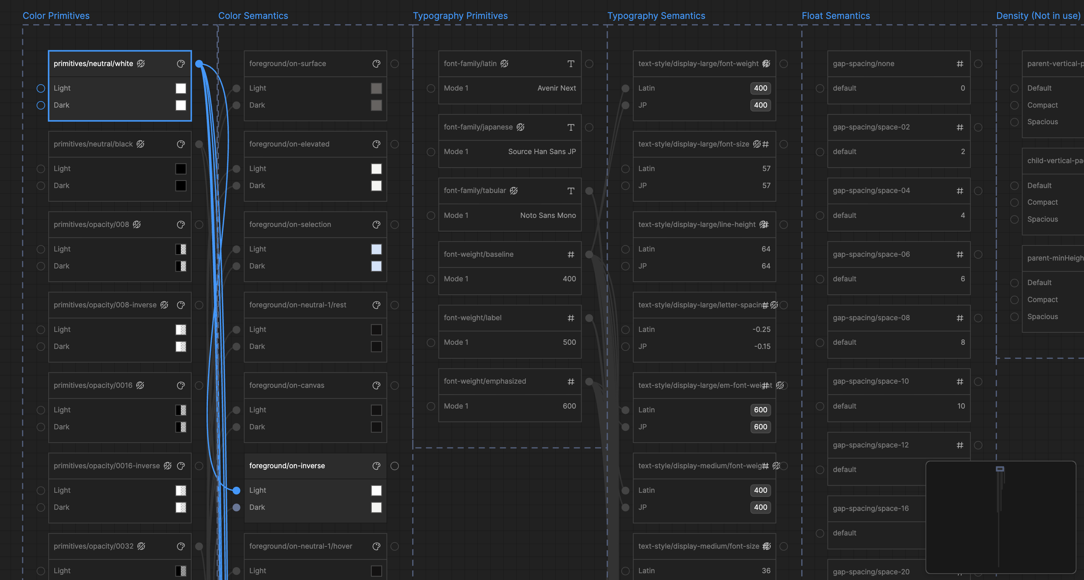Select the Density (Not in use) section title
Image resolution: width=1084 pixels, height=580 pixels.
1038,15
